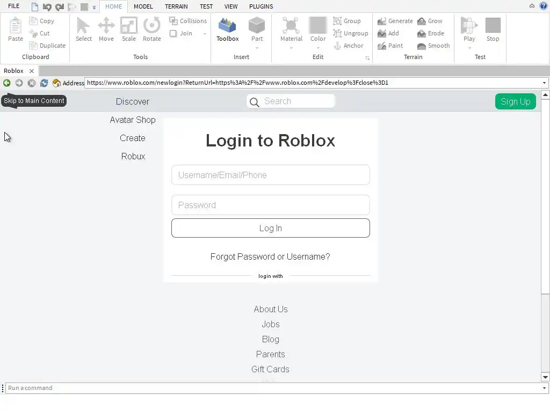550x412 pixels.
Task: Collapse the ribbon with the up chevron
Action: coord(532,6)
